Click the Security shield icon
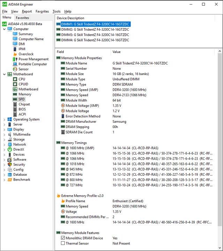The width and height of the screenshot is (223, 251). pos(10,165)
